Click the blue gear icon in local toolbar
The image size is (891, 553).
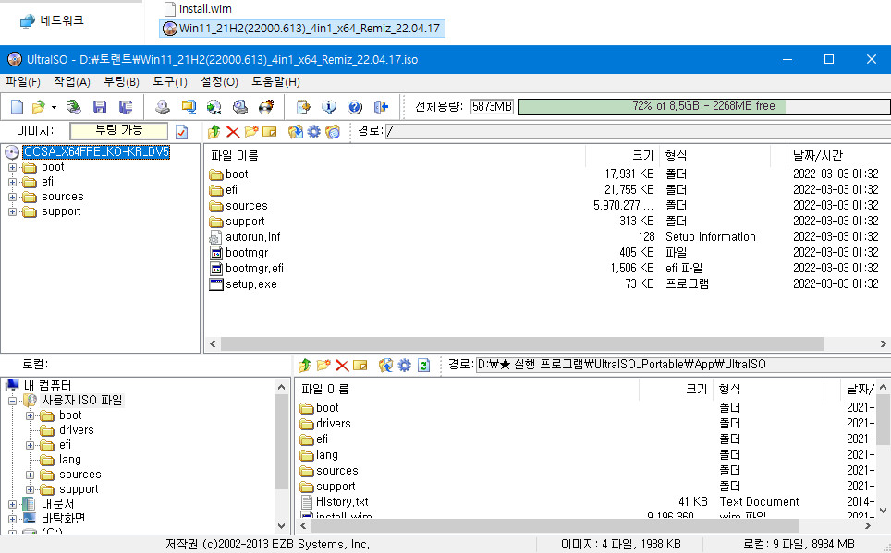(404, 365)
